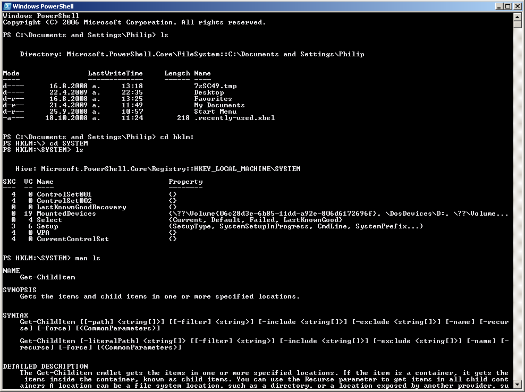525x392 pixels.
Task: Click the SYNOPSIS help section heading
Action: tap(20, 289)
